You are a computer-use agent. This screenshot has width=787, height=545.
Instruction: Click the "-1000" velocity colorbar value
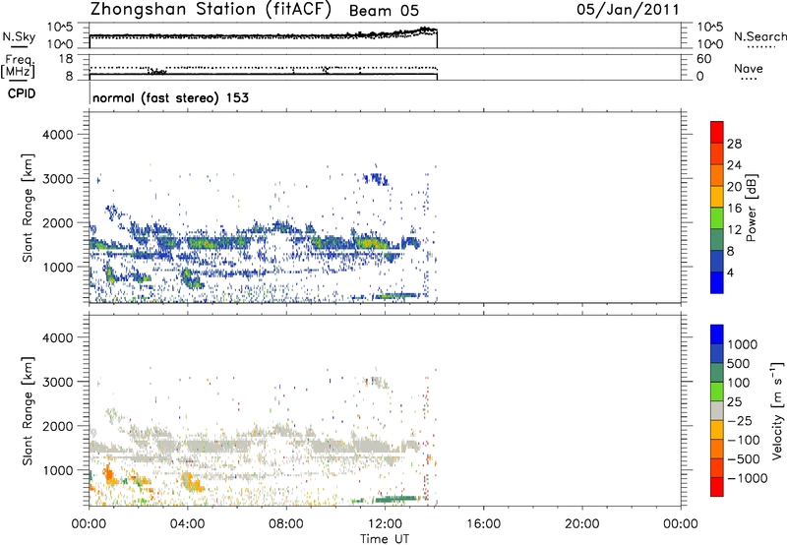pos(747,478)
